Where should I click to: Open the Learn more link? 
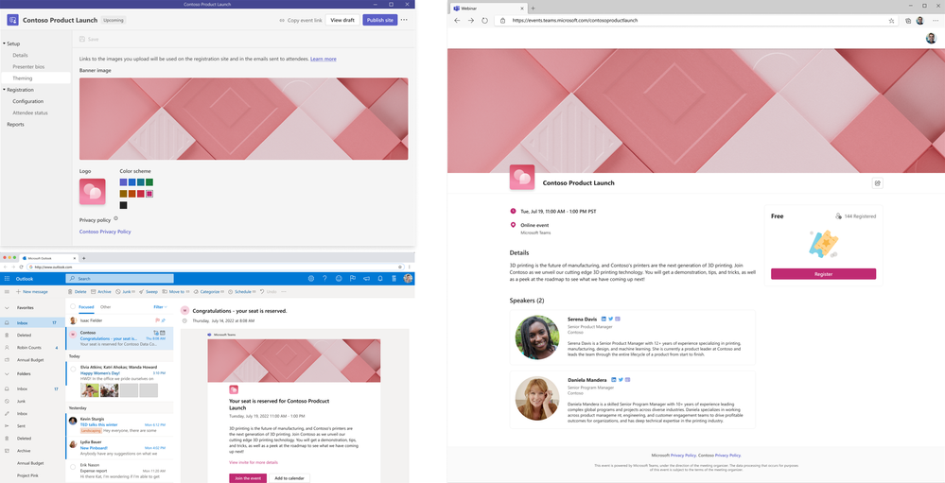point(323,59)
